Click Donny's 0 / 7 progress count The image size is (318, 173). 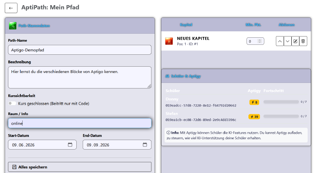(x=304, y=102)
